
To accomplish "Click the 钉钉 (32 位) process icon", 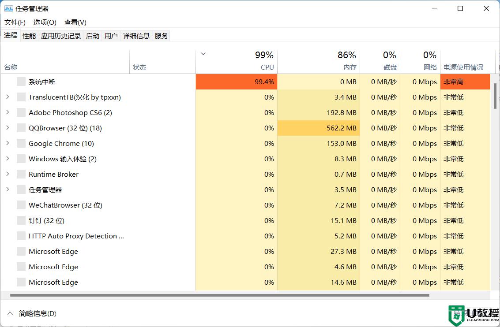I will coord(21,221).
